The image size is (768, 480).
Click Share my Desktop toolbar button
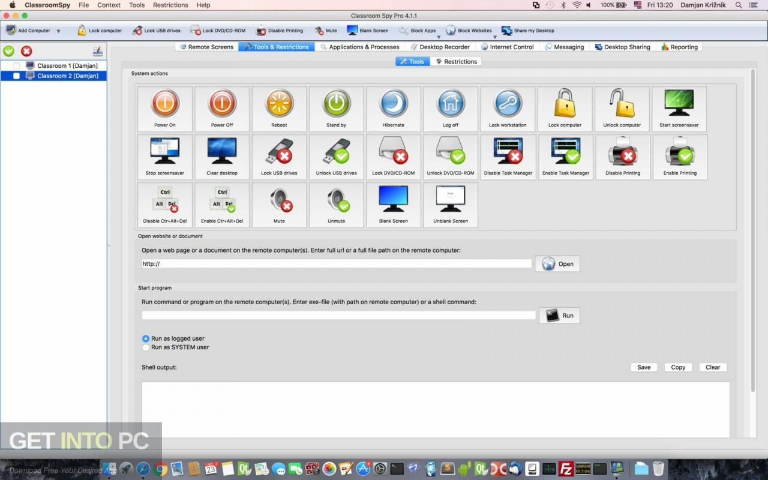(x=528, y=31)
